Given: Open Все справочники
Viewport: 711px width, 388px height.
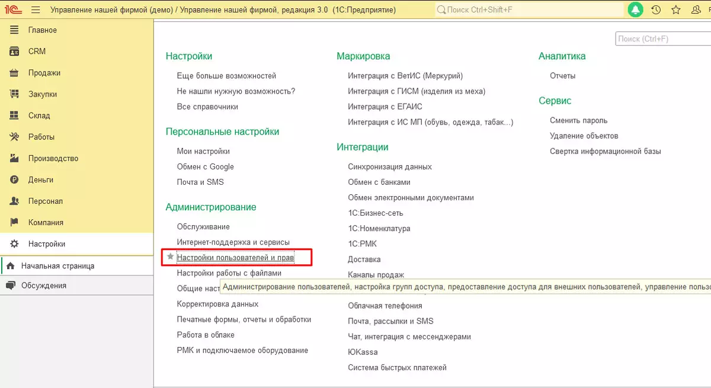Looking at the screenshot, I should pos(207,107).
